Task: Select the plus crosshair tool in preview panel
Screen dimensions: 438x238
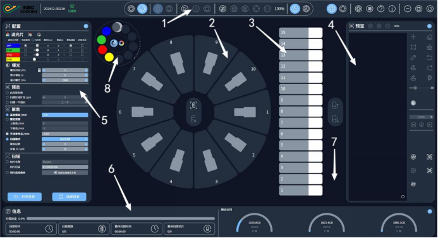Action: (413, 37)
